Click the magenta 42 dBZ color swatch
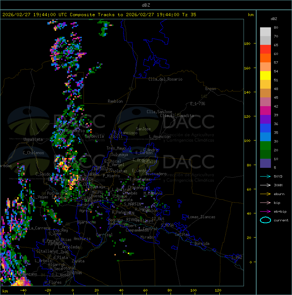This screenshot has width=292, height=295. (265, 110)
